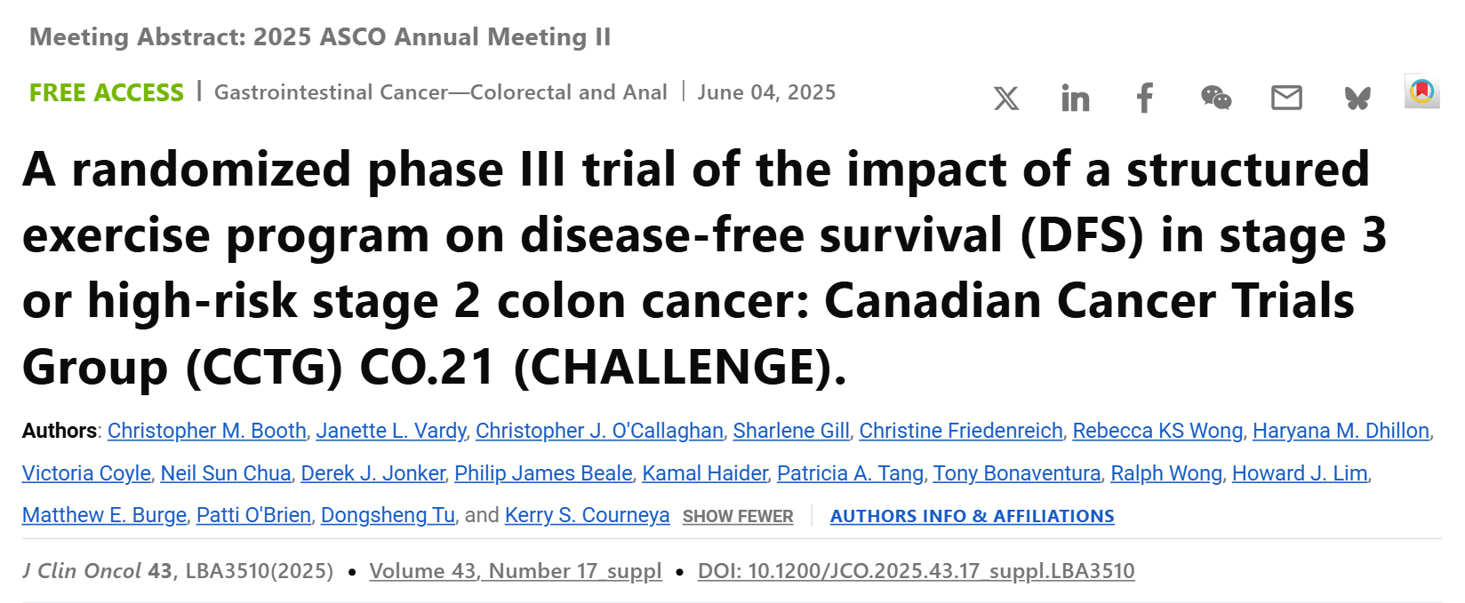
Task: Open Authors Info & Affiliations
Action: click(x=972, y=517)
